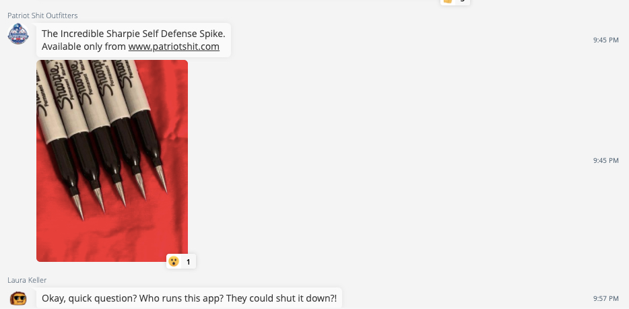Click 9:45 PM timestamp beside the text message
This screenshot has height=309, width=629.
pos(605,40)
